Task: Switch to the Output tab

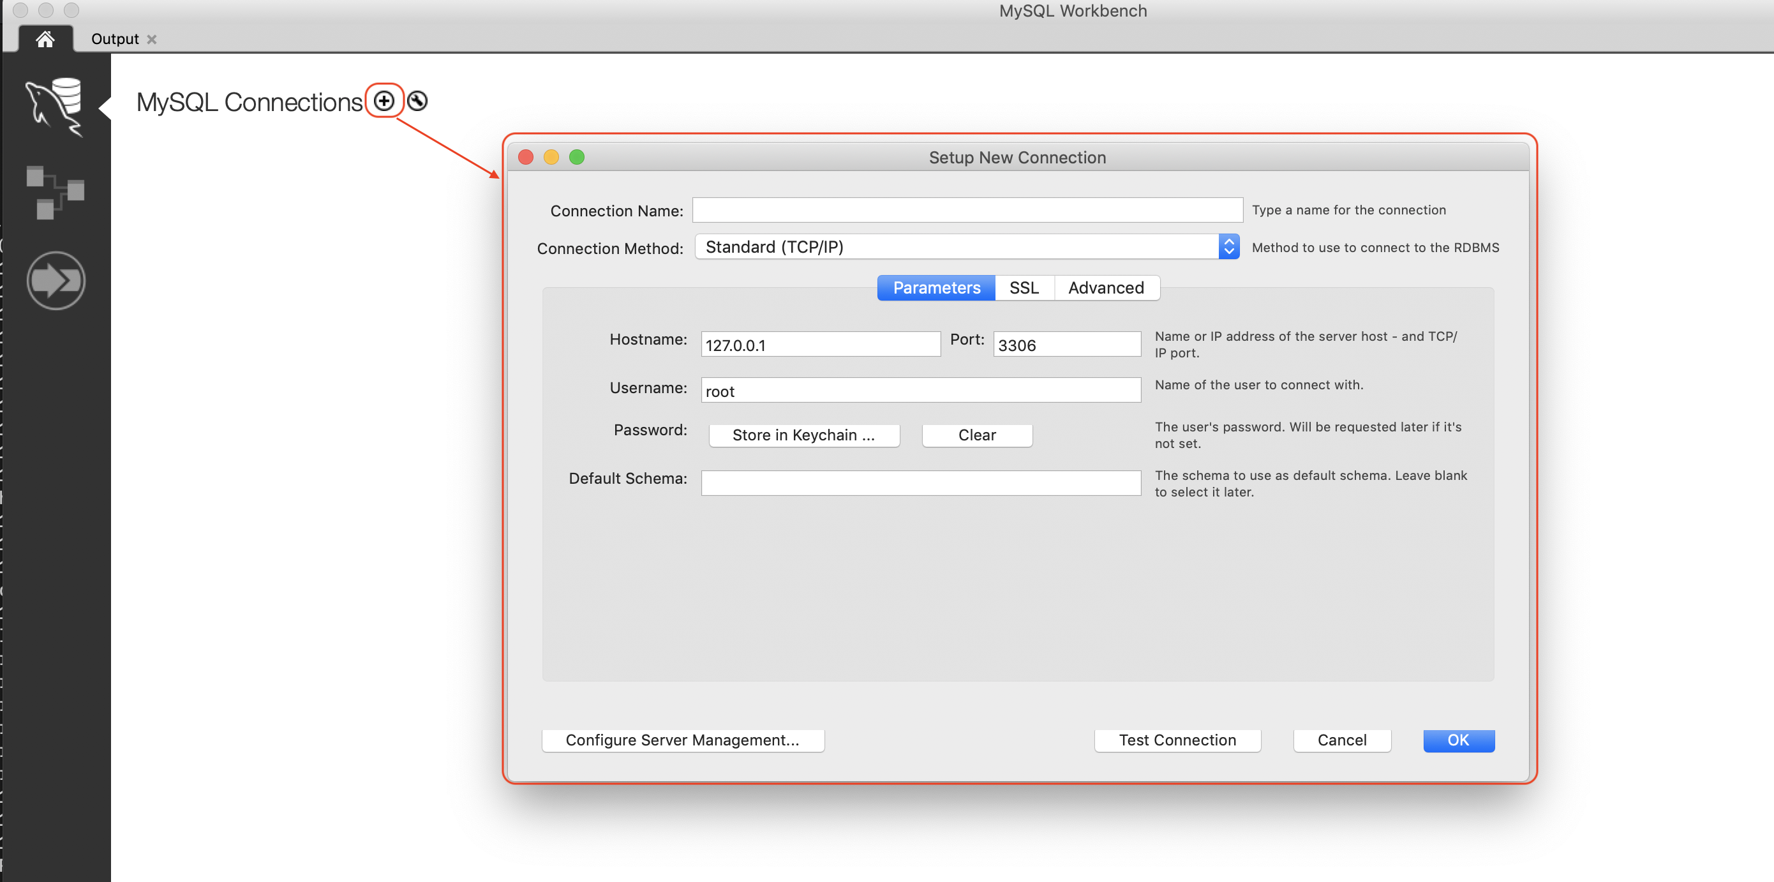Action: coord(114,39)
